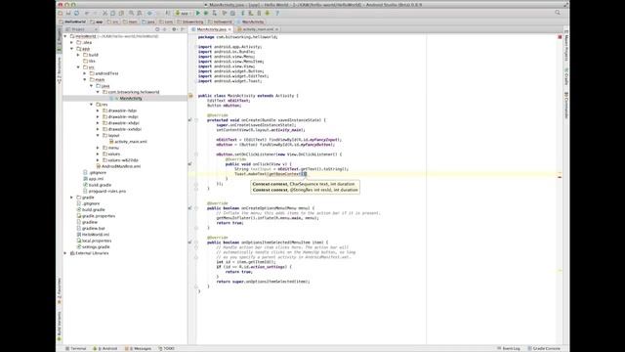The image size is (625, 352).
Task: Select the java breadcrumb in navigation bar
Action: [148, 22]
